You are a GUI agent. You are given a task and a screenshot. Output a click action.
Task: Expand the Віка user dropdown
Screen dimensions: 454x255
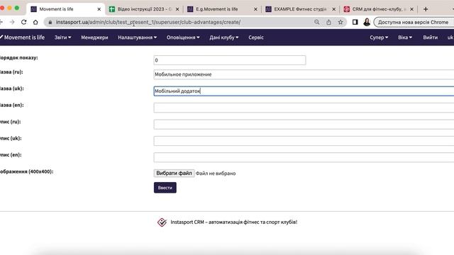[x=405, y=38]
